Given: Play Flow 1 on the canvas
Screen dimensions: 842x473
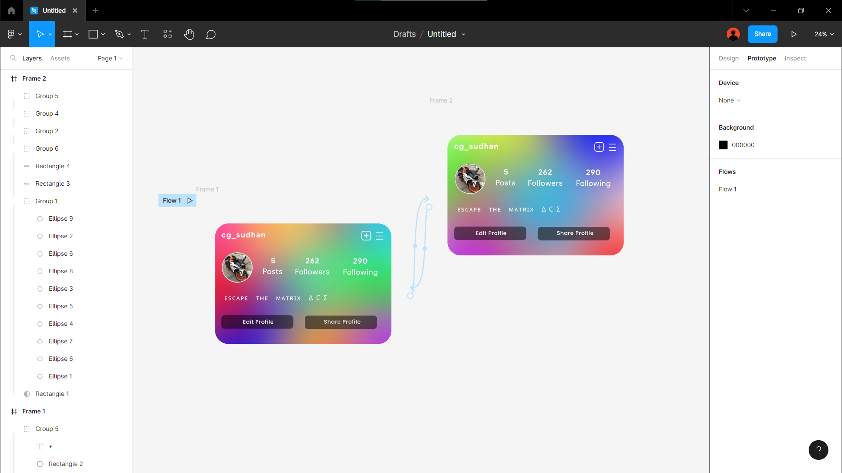Looking at the screenshot, I should click(189, 200).
